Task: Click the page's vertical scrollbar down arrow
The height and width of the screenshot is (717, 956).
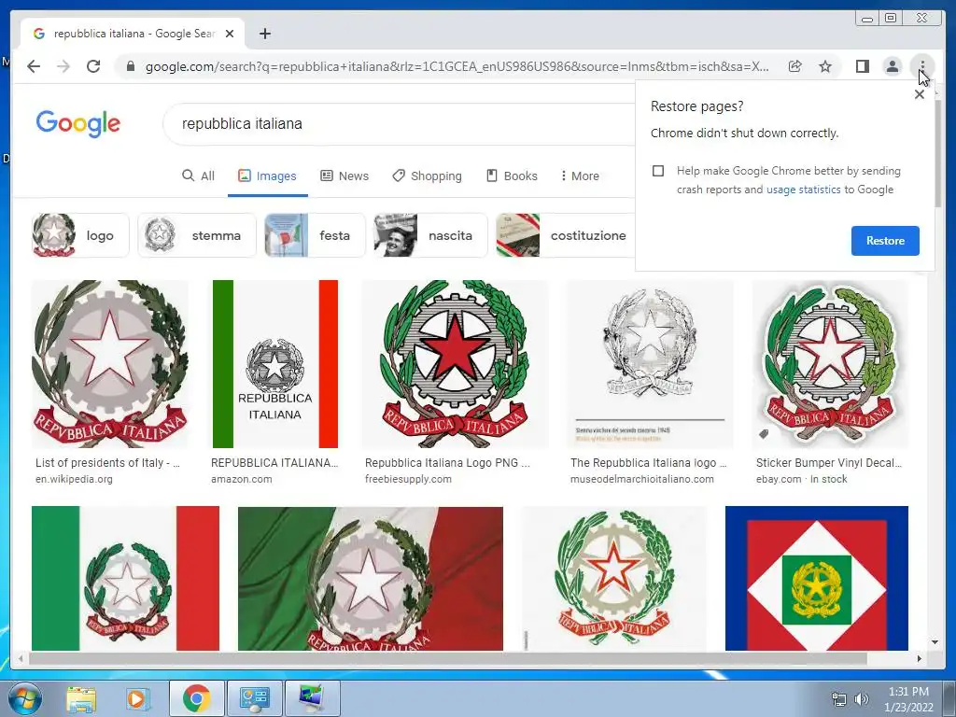Action: 935,642
